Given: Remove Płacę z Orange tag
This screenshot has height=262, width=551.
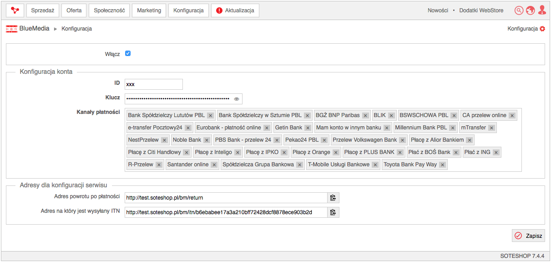Looking at the screenshot, I should 336,153.
